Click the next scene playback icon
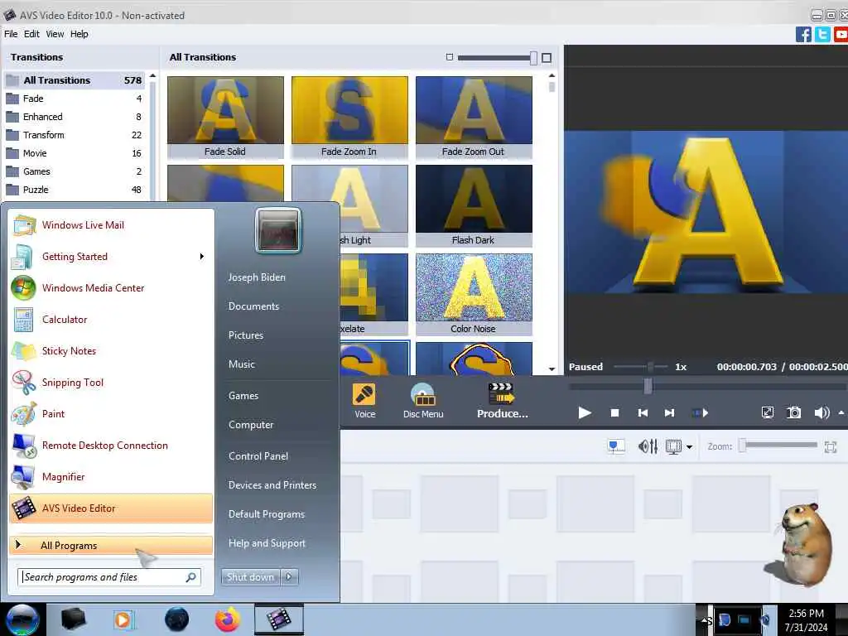 701,412
